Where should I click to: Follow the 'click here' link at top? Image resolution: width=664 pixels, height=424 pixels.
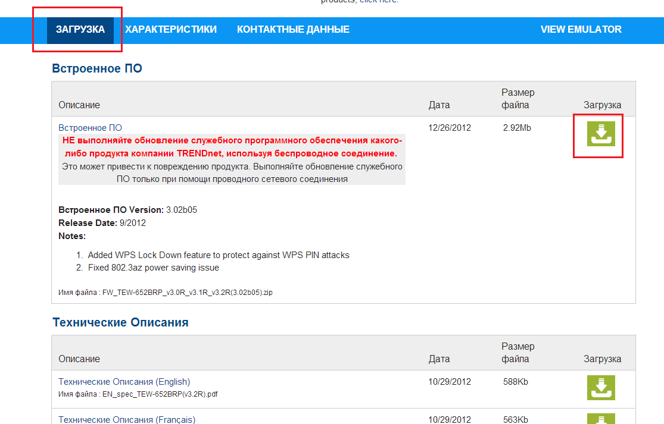tap(379, 2)
